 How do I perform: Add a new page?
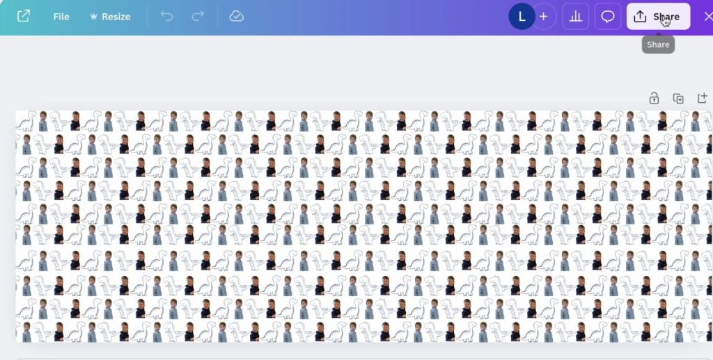(703, 98)
